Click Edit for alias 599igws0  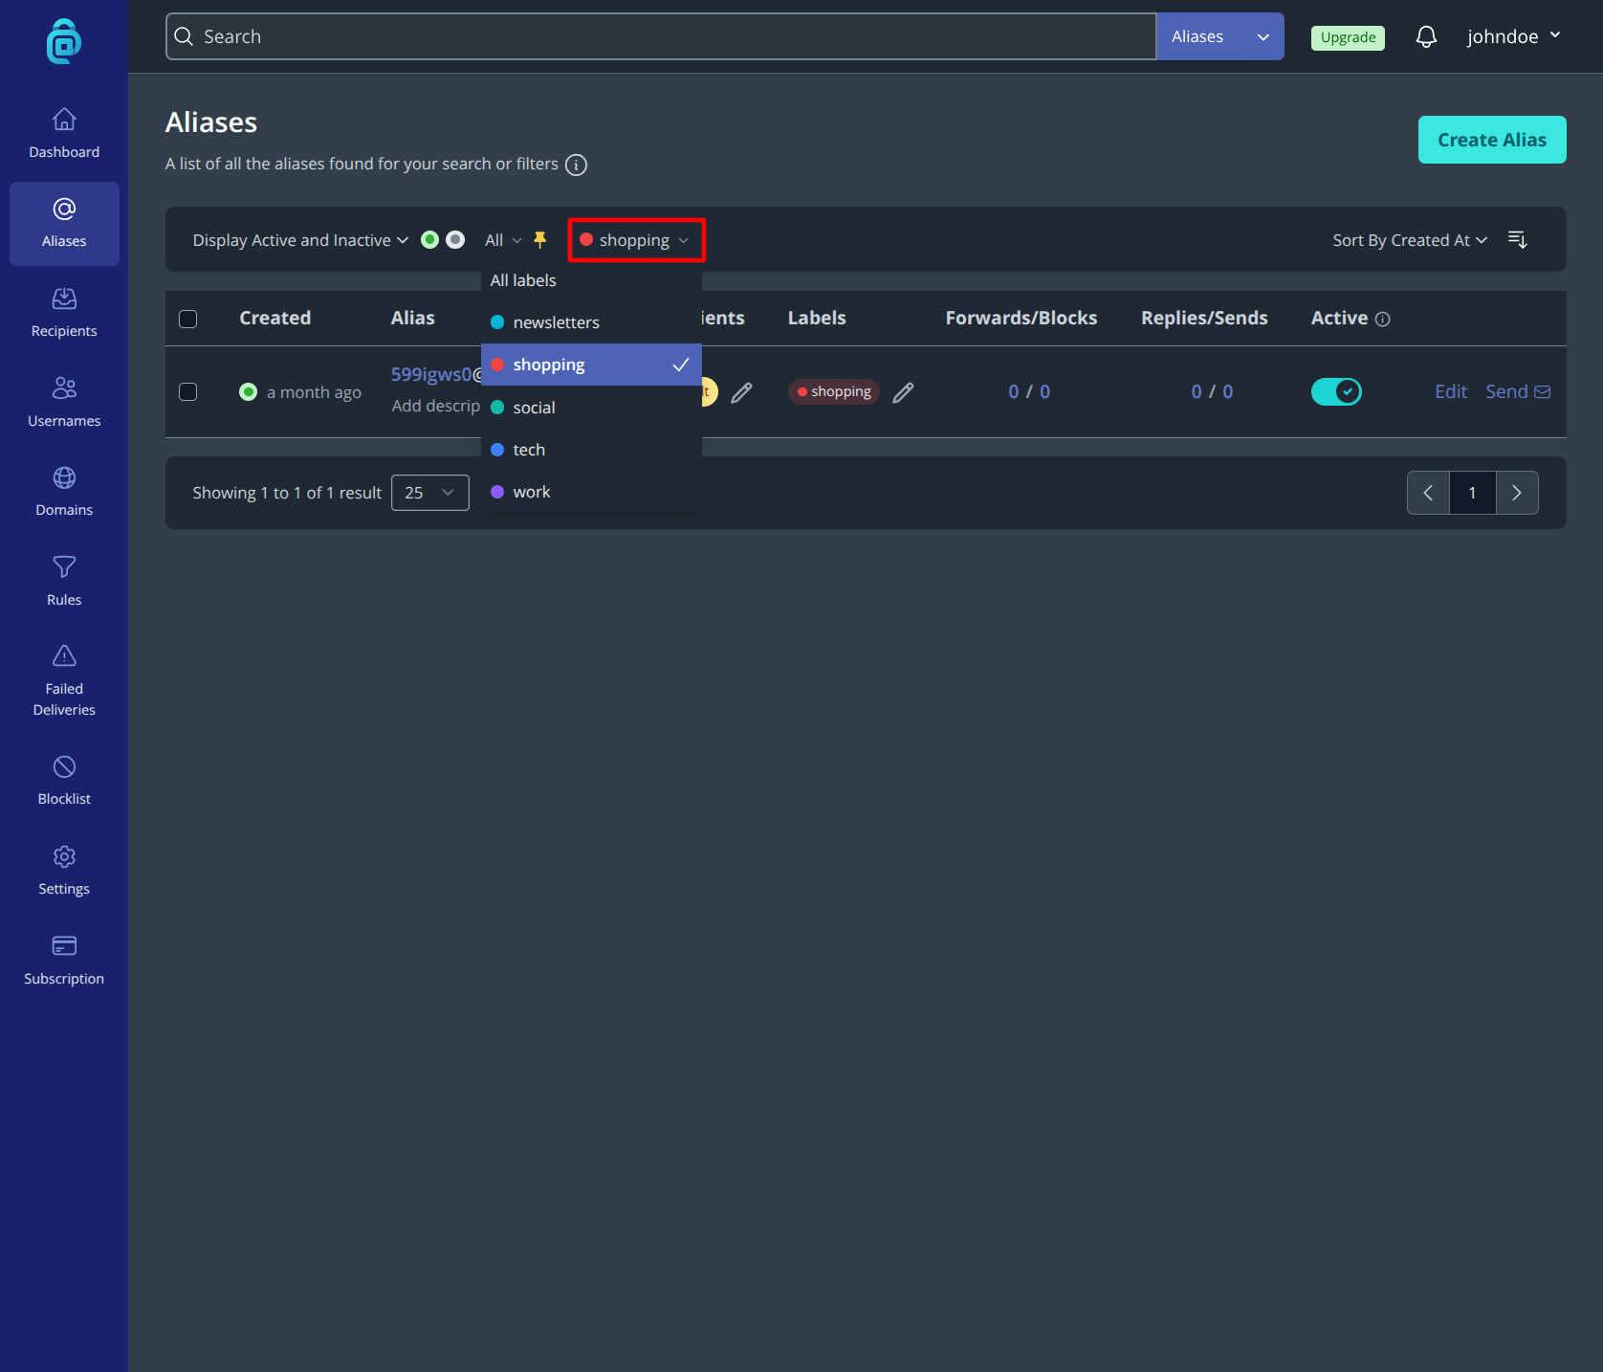coord(1451,391)
